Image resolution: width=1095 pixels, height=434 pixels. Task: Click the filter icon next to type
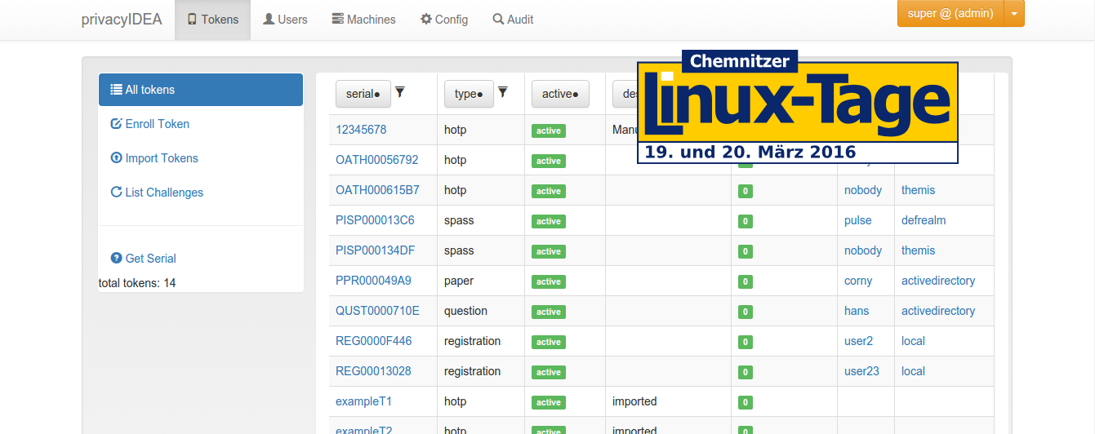point(503,92)
